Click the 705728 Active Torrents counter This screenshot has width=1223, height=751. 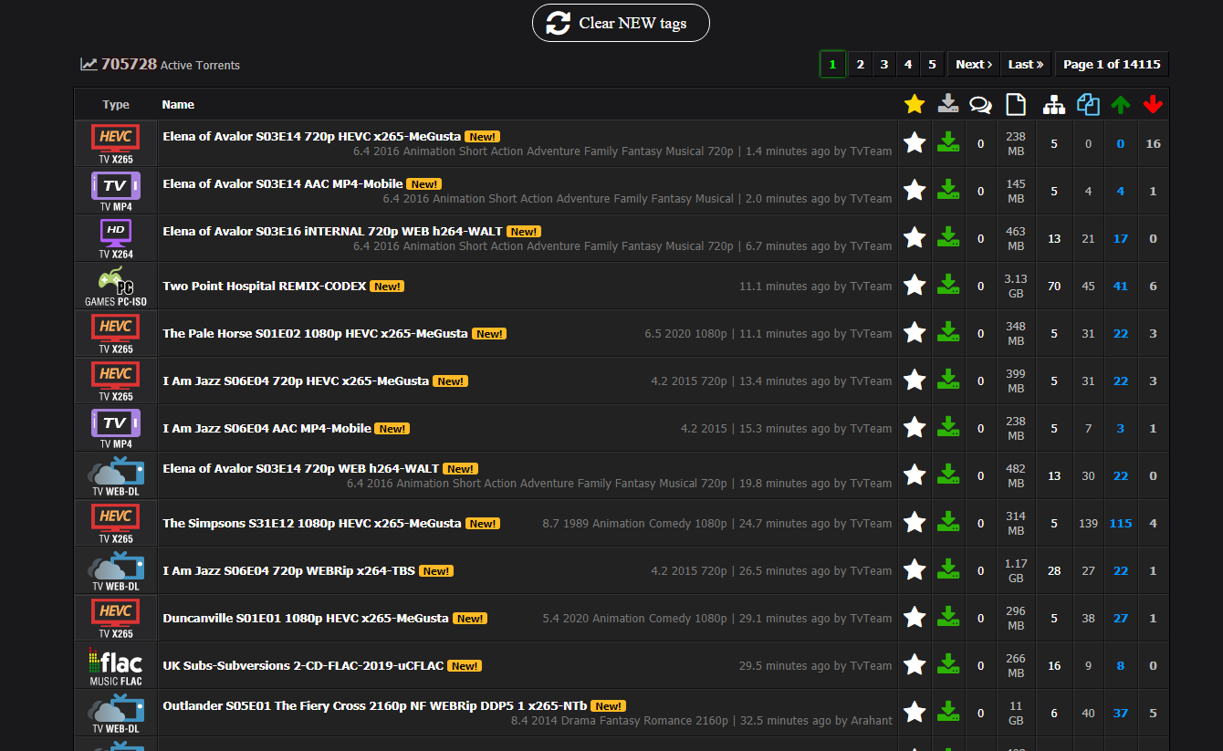tap(161, 64)
